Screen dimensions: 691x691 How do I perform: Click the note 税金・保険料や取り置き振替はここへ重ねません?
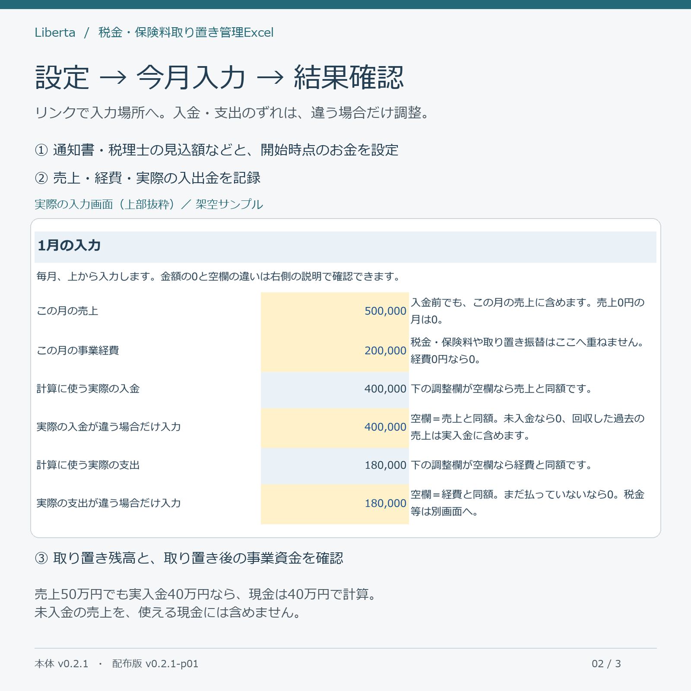(x=527, y=351)
